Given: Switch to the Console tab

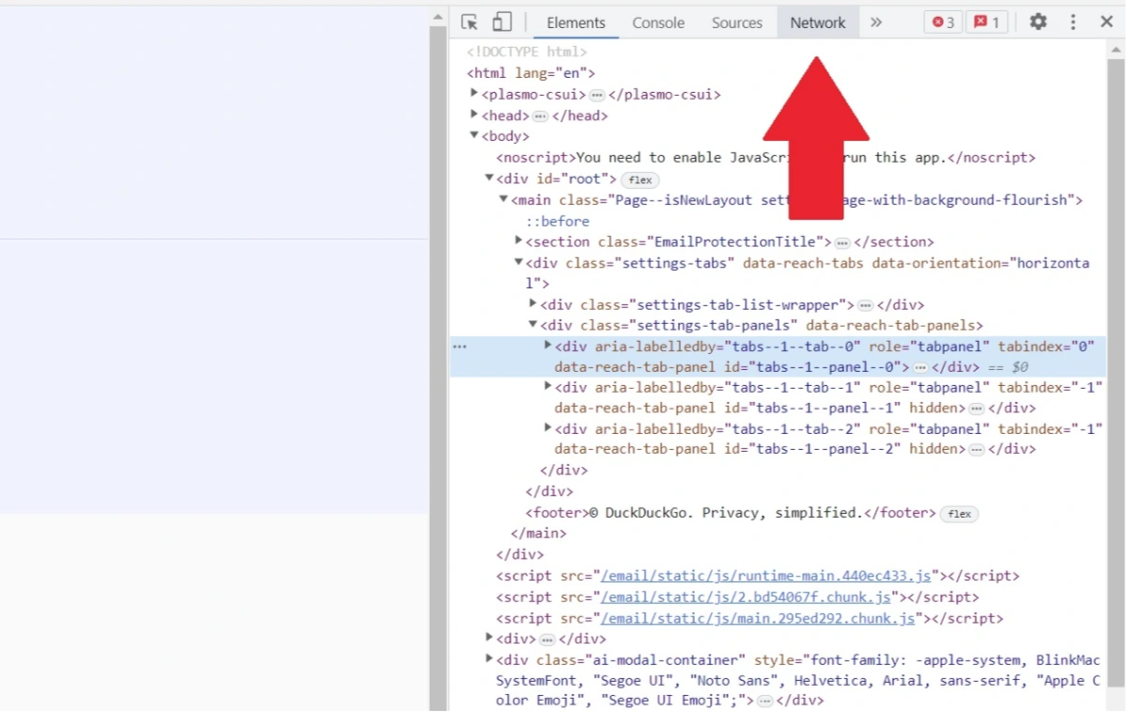Looking at the screenshot, I should coord(657,23).
